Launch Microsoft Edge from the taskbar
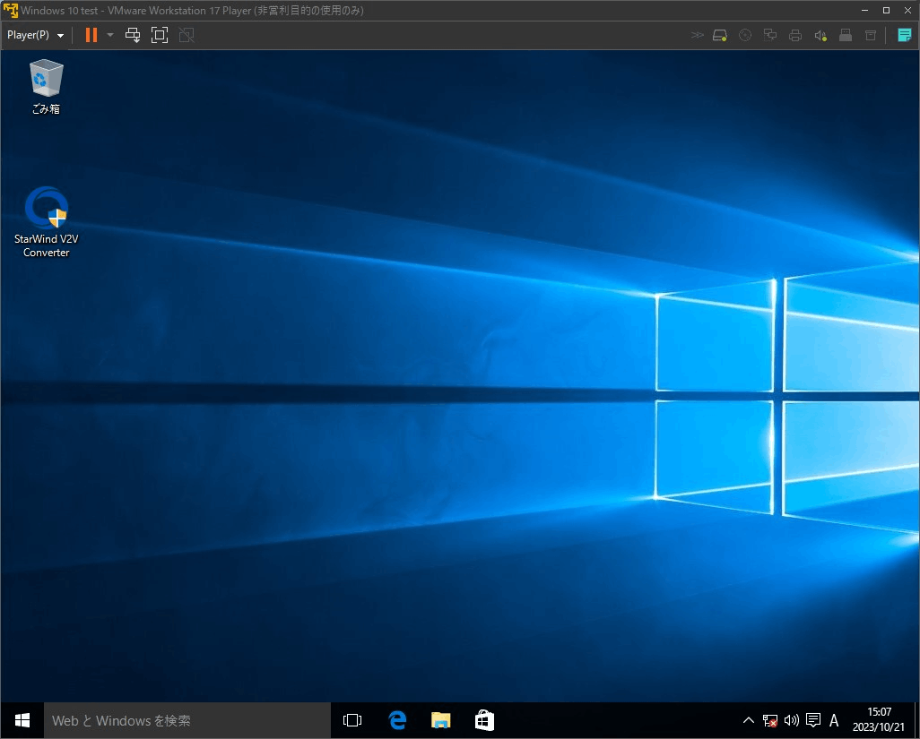920x739 pixels. [397, 720]
